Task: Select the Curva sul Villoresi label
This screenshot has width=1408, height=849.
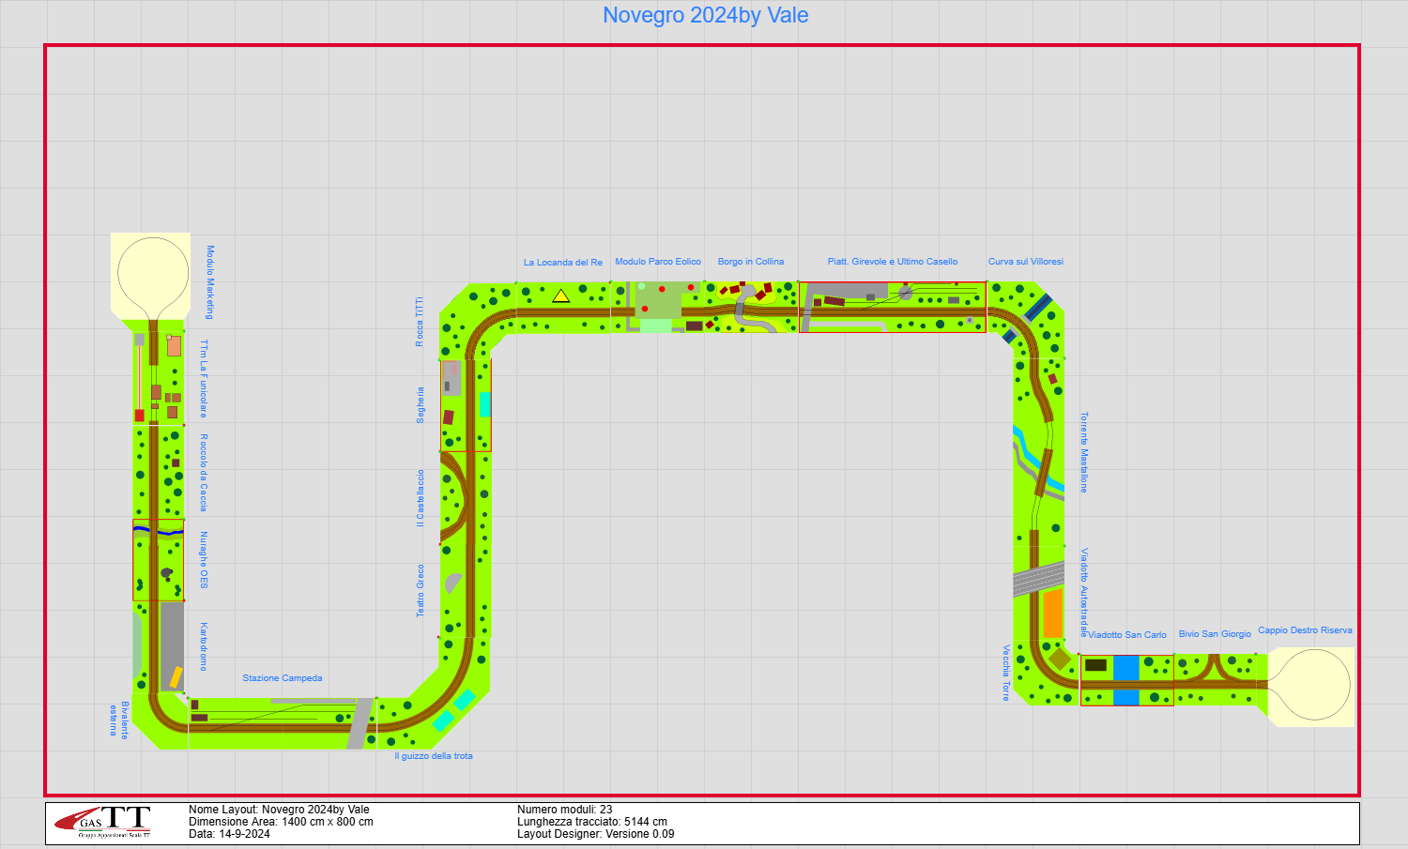Action: tap(1025, 262)
